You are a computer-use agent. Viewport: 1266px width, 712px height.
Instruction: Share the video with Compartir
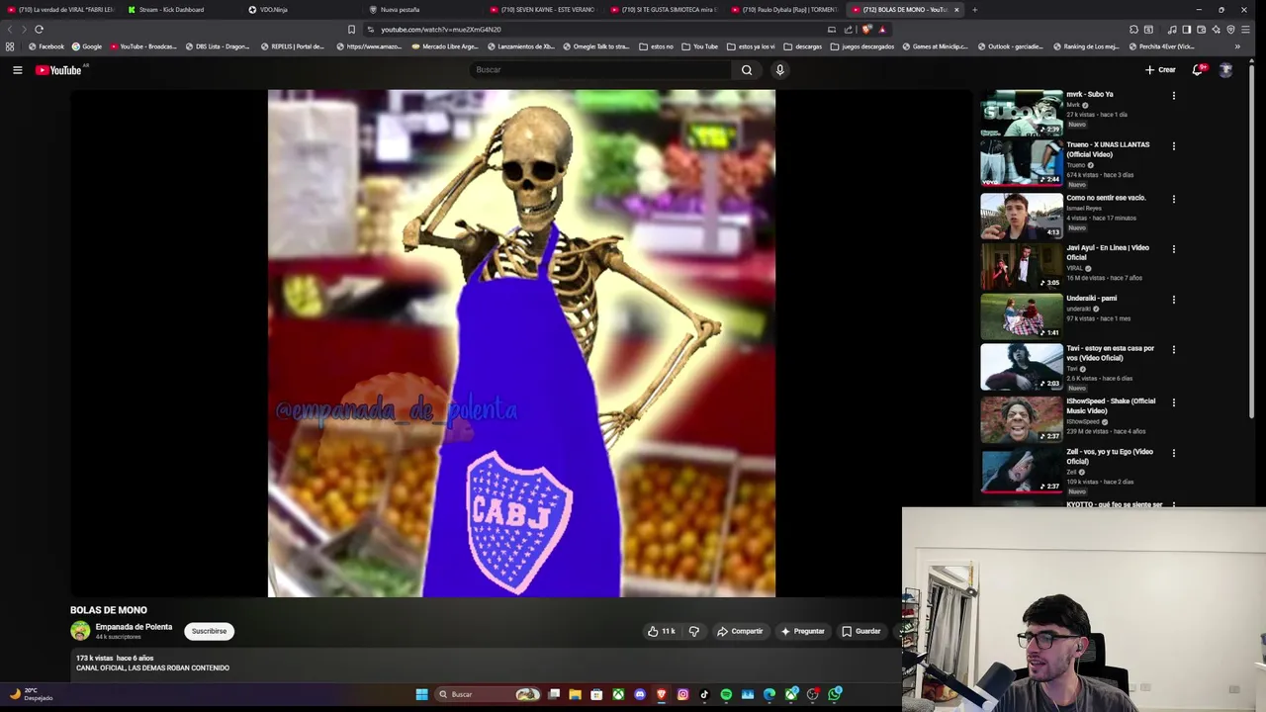pyautogui.click(x=740, y=631)
